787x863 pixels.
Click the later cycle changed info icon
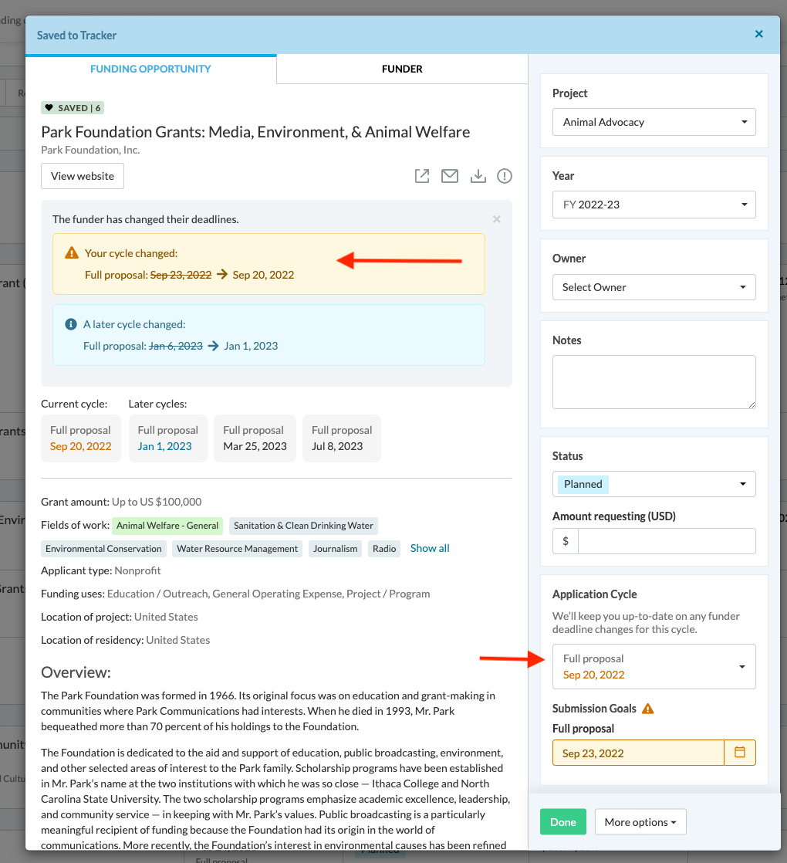click(71, 324)
